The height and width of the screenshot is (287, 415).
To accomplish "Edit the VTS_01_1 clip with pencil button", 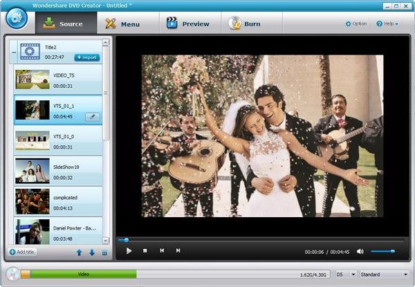I will [x=93, y=117].
